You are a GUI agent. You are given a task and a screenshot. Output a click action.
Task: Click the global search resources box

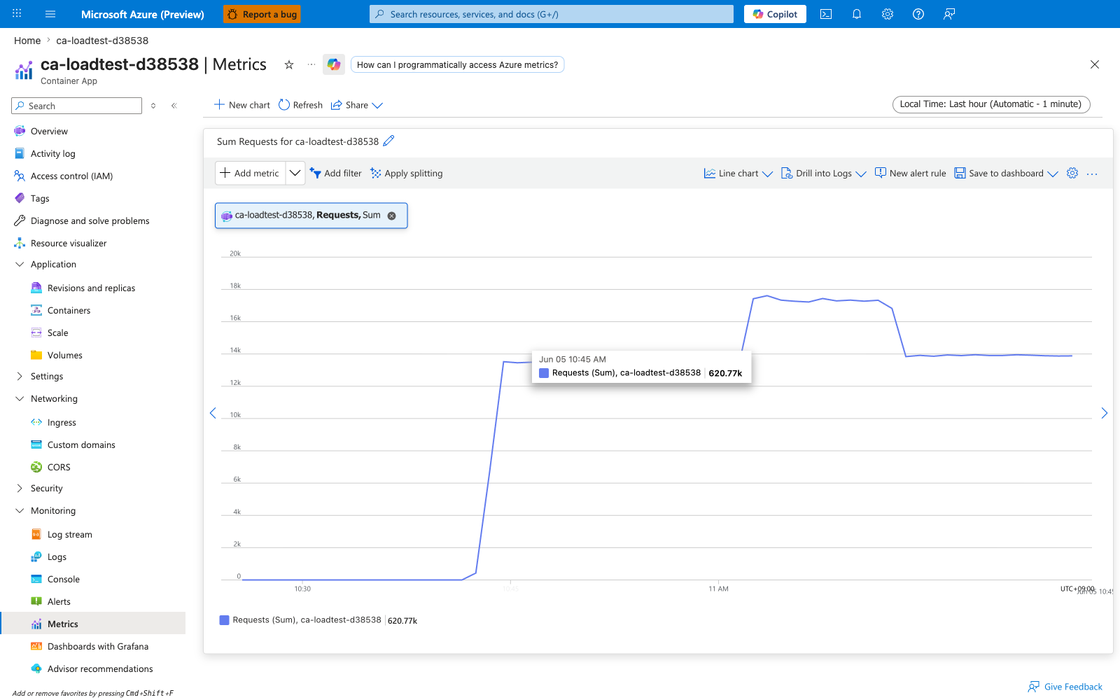[x=552, y=14]
